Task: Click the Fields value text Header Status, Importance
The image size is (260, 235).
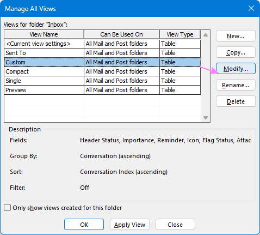Action: point(165,140)
